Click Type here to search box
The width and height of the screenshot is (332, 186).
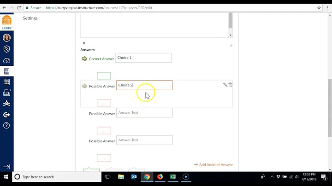57,177
